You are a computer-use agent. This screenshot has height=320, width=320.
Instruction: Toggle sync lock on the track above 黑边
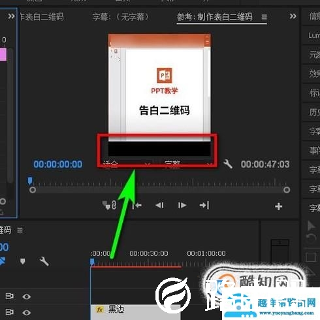9,296
